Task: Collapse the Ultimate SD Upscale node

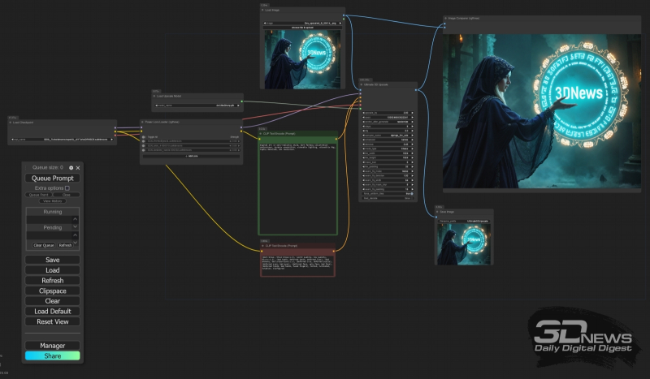Action: (362, 85)
